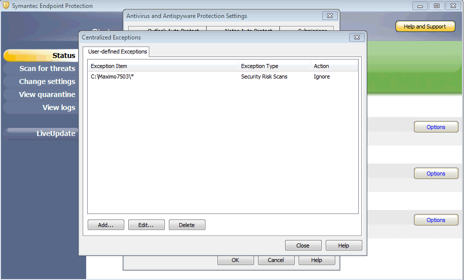This screenshot has width=465, height=280.
Task: Go to Status in the sidebar
Action: pyautogui.click(x=41, y=55)
